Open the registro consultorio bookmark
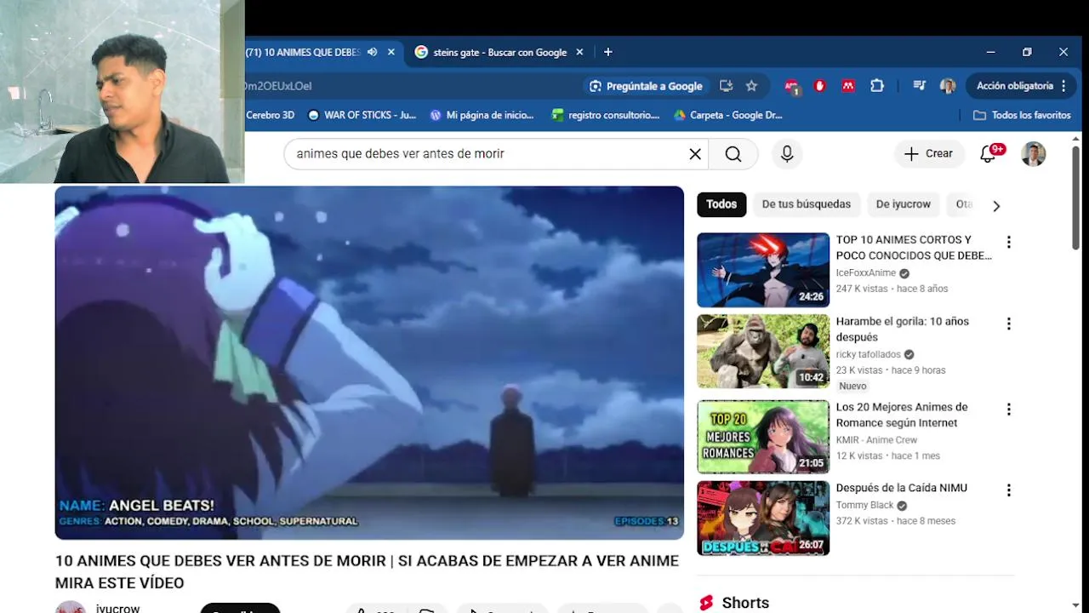The height and width of the screenshot is (613, 1089). point(605,115)
